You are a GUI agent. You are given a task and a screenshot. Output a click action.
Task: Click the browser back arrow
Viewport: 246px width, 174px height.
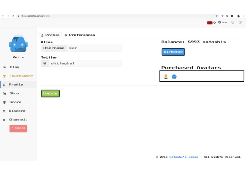[3, 16]
